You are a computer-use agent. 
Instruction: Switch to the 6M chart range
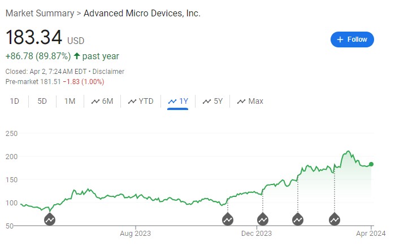102,102
